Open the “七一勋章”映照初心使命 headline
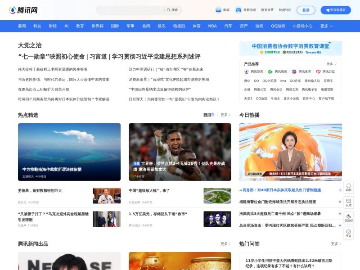 point(51,57)
